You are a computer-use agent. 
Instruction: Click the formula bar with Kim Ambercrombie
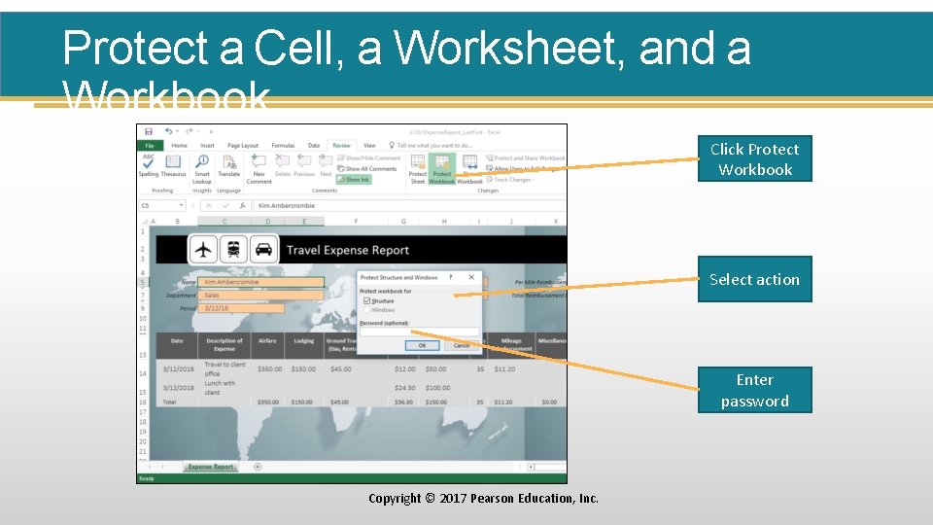409,205
